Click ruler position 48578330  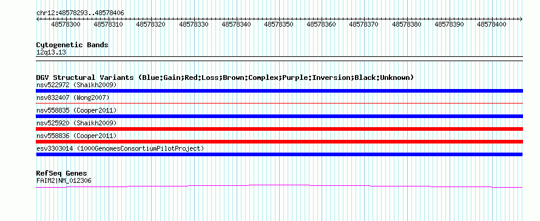[x=194, y=25]
